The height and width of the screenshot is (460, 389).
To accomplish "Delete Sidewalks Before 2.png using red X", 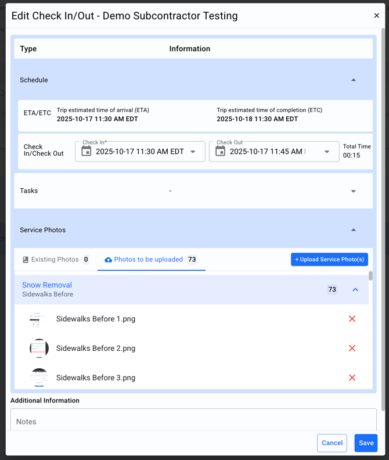I will [x=352, y=348].
